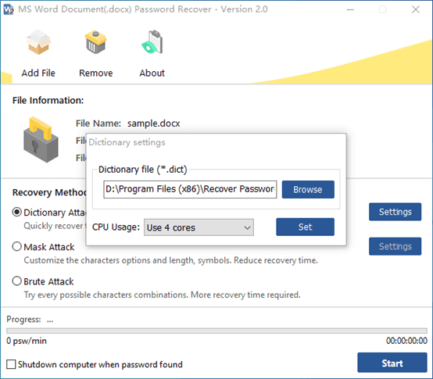Click the Brute Attack description text
433x379 pixels.
click(162, 295)
